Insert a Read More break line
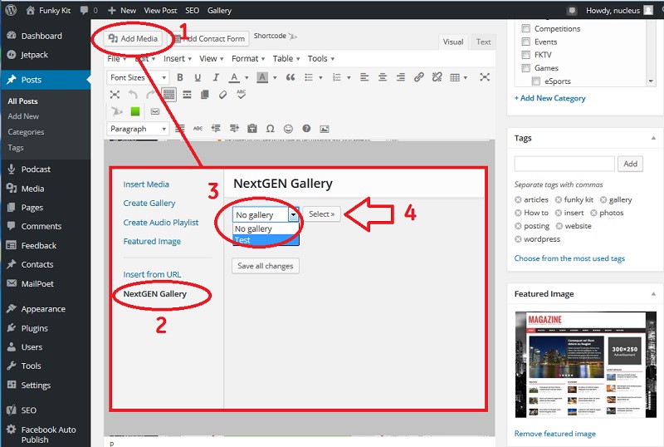Image resolution: width=664 pixels, height=447 pixels. click(187, 95)
